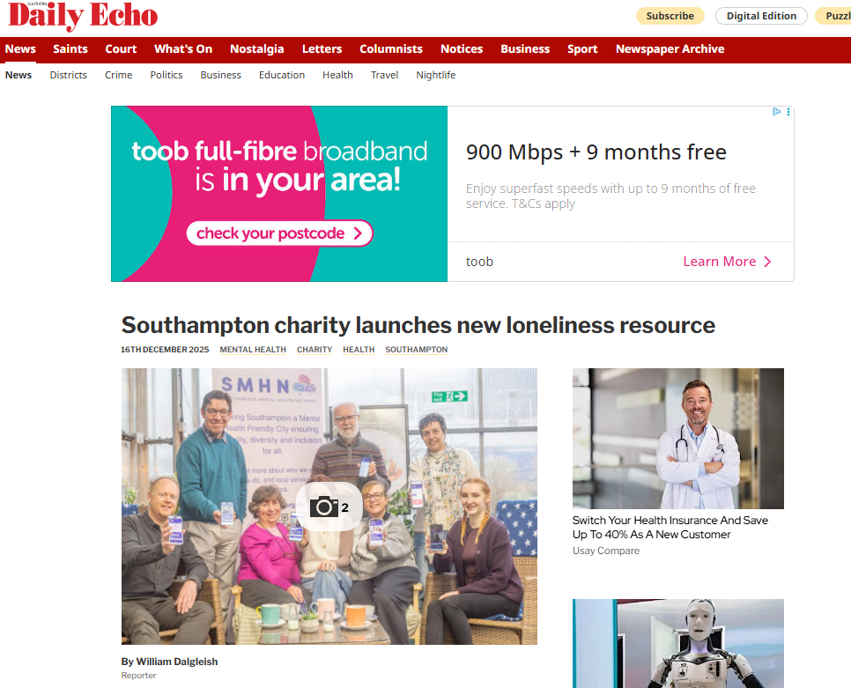Click the check your postcode arrow
Viewport: 851px width, 688px height.
(358, 233)
